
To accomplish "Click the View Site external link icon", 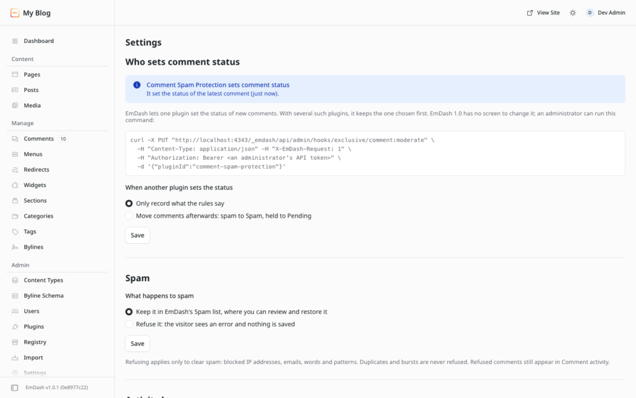I will [530, 13].
